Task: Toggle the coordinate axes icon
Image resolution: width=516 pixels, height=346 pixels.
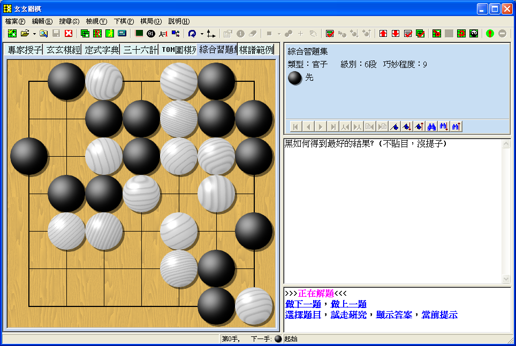Action: [211, 34]
